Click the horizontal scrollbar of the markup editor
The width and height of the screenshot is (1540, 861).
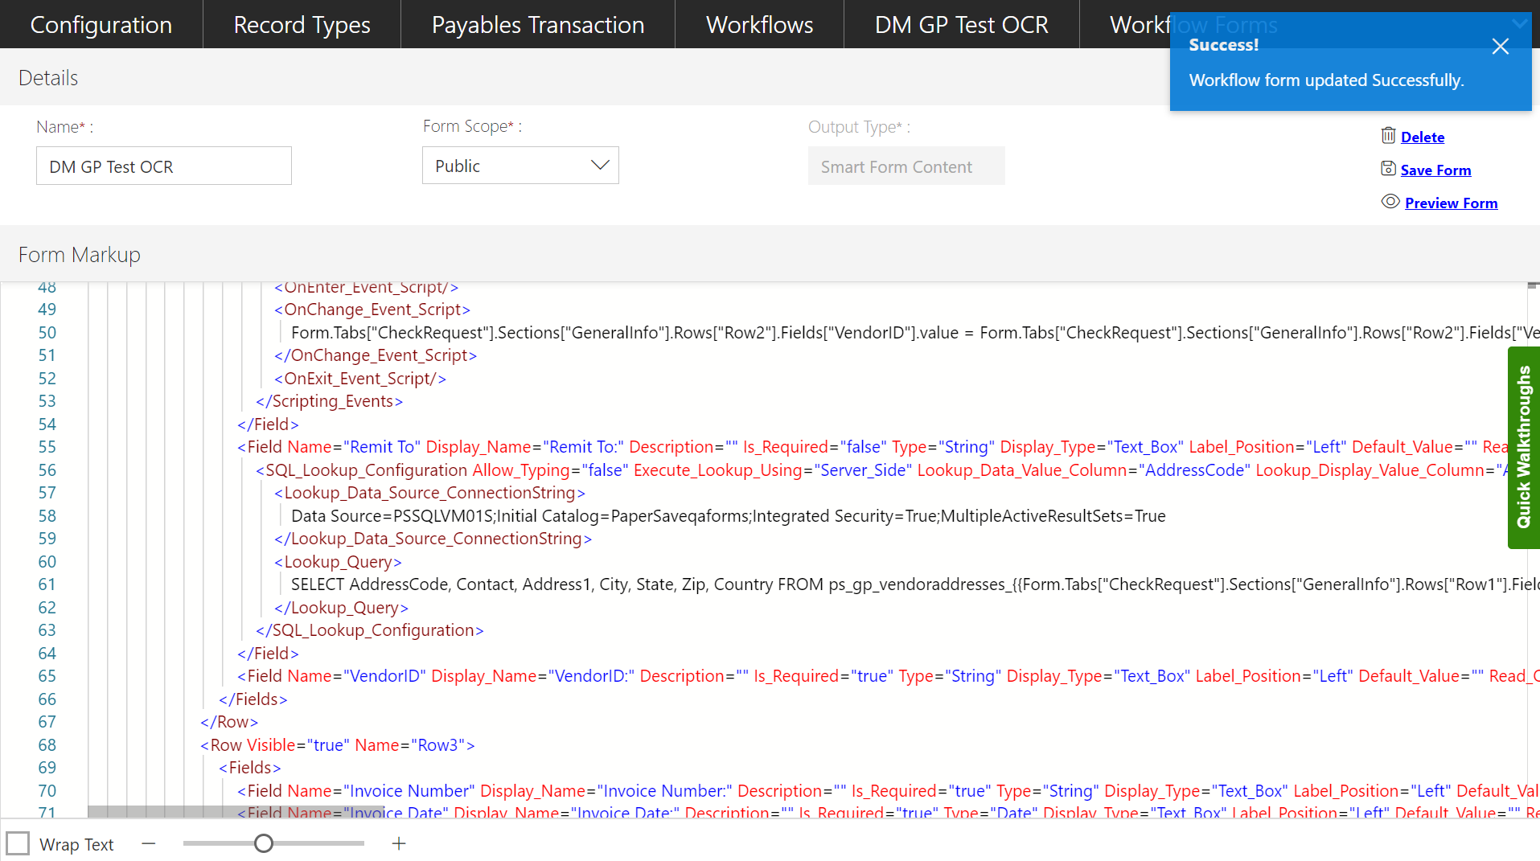tap(236, 812)
